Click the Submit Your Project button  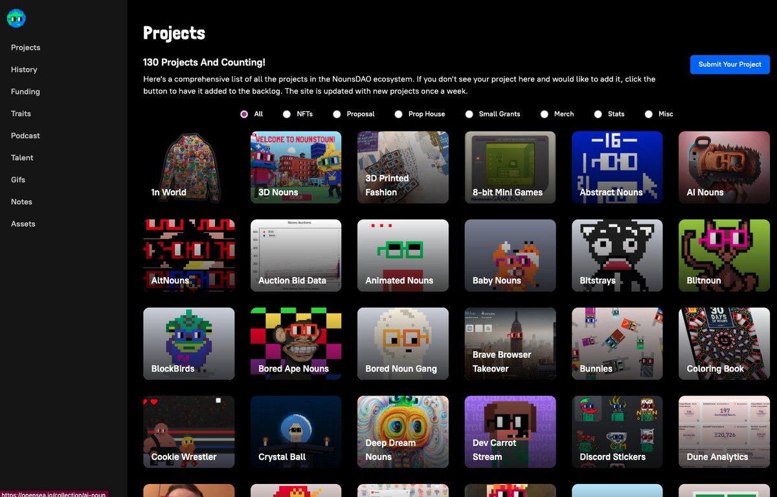[x=730, y=64]
